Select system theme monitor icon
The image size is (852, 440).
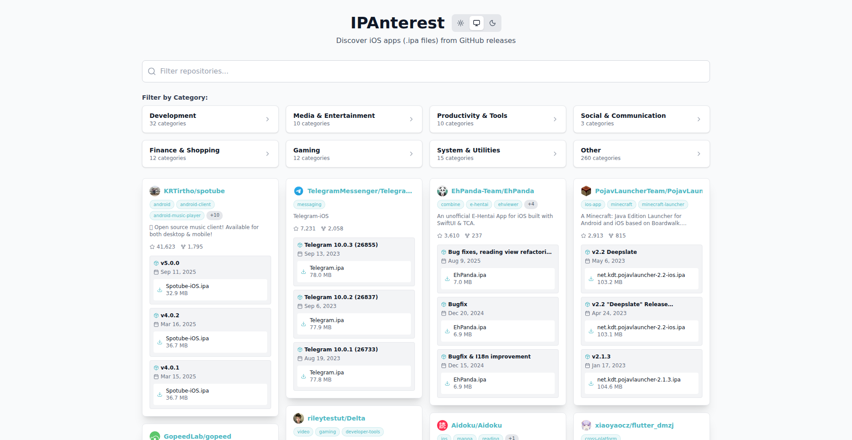point(477,23)
